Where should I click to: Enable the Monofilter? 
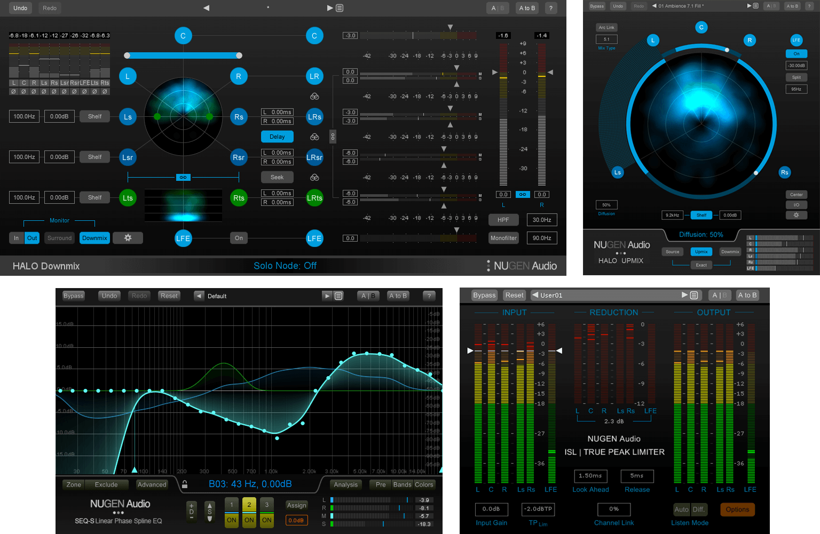pos(503,238)
